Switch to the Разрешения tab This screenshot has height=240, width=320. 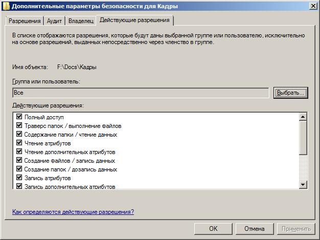25,21
